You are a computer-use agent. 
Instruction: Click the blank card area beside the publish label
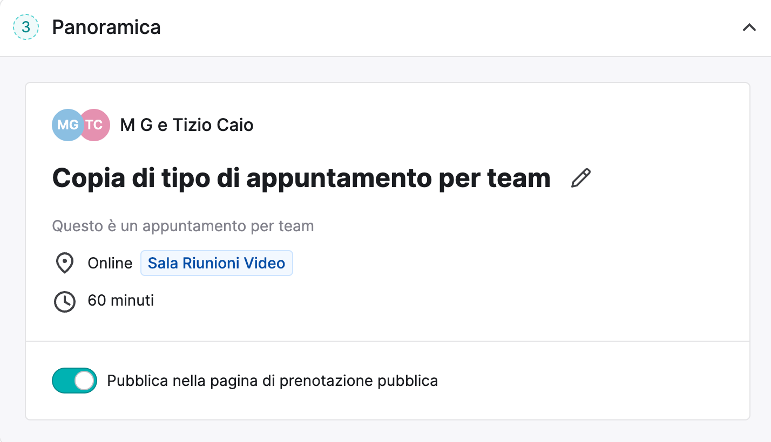point(594,381)
